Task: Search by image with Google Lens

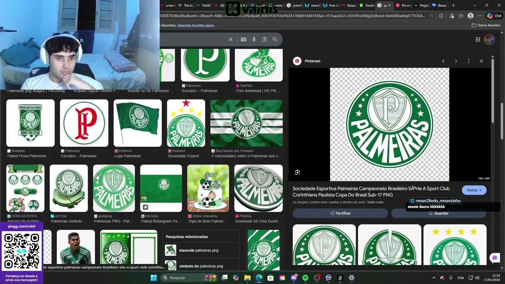Action: tap(264, 39)
